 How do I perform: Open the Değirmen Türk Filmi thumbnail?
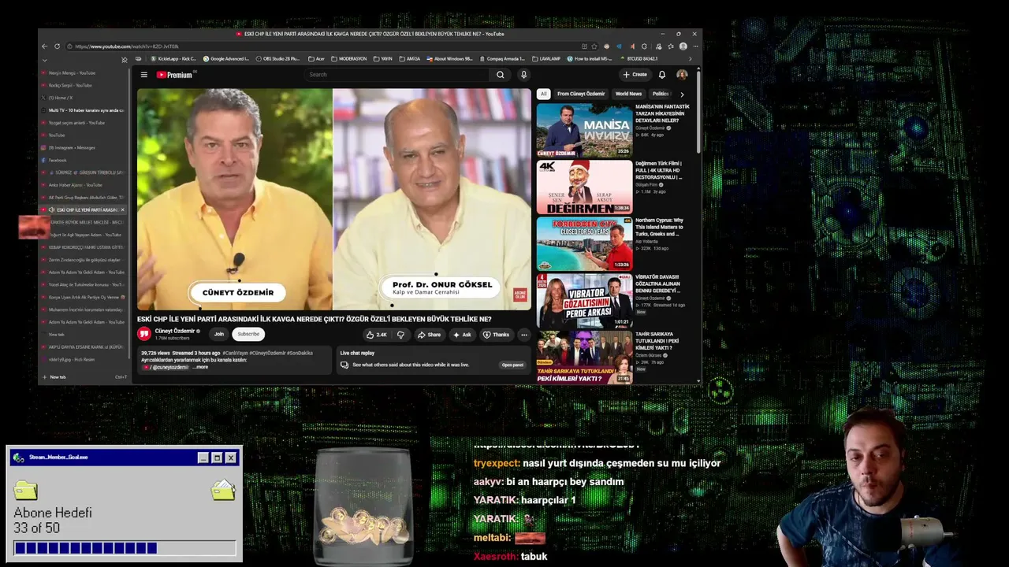tap(584, 187)
